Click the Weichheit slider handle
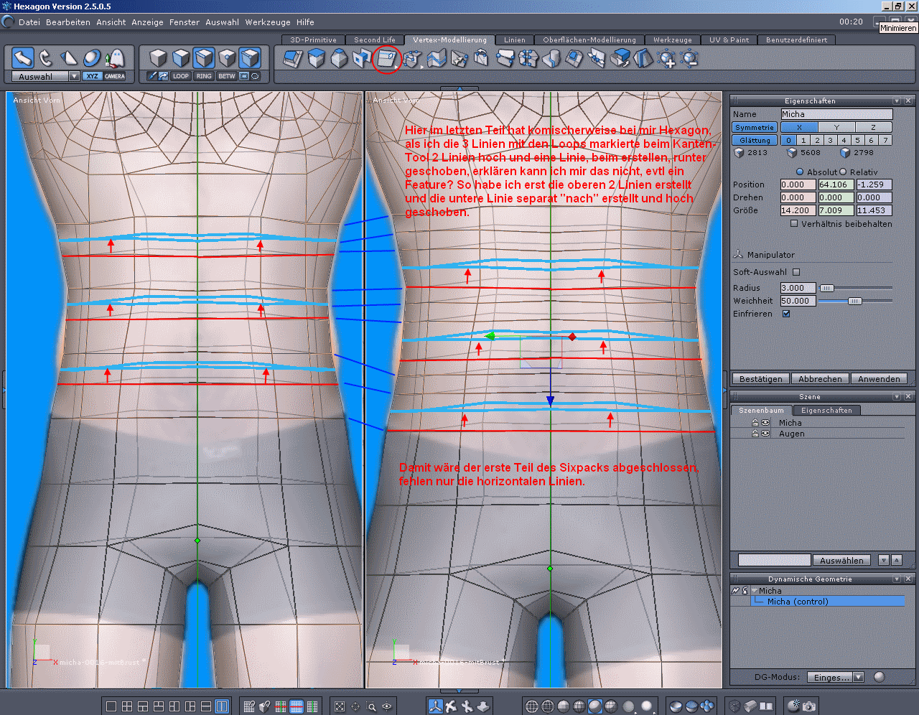 click(x=854, y=301)
